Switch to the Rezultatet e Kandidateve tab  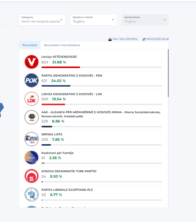[x=62, y=45]
